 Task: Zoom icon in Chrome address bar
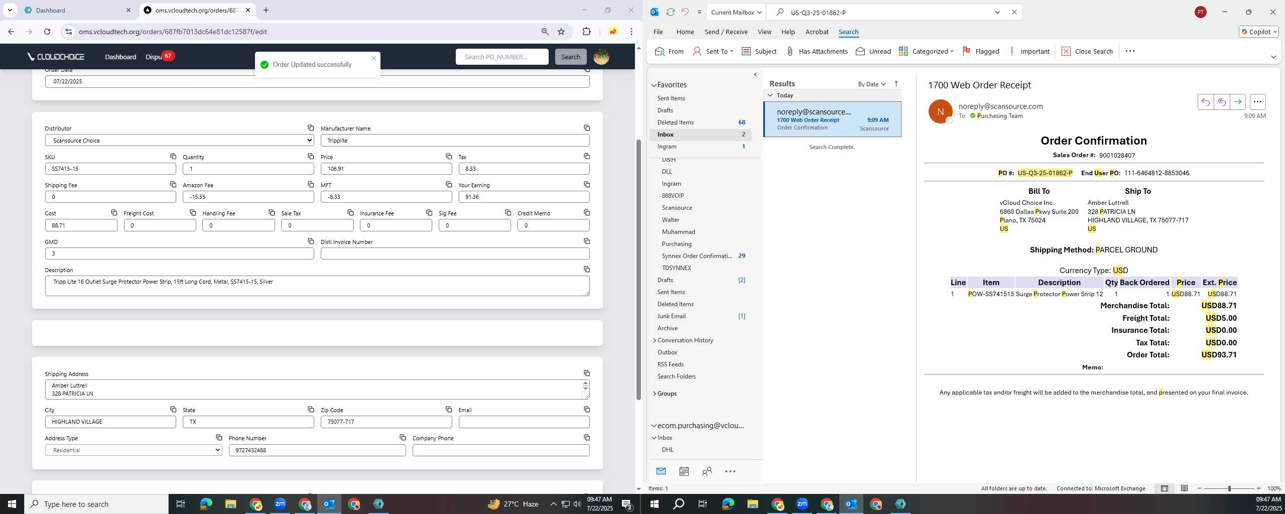pos(545,32)
